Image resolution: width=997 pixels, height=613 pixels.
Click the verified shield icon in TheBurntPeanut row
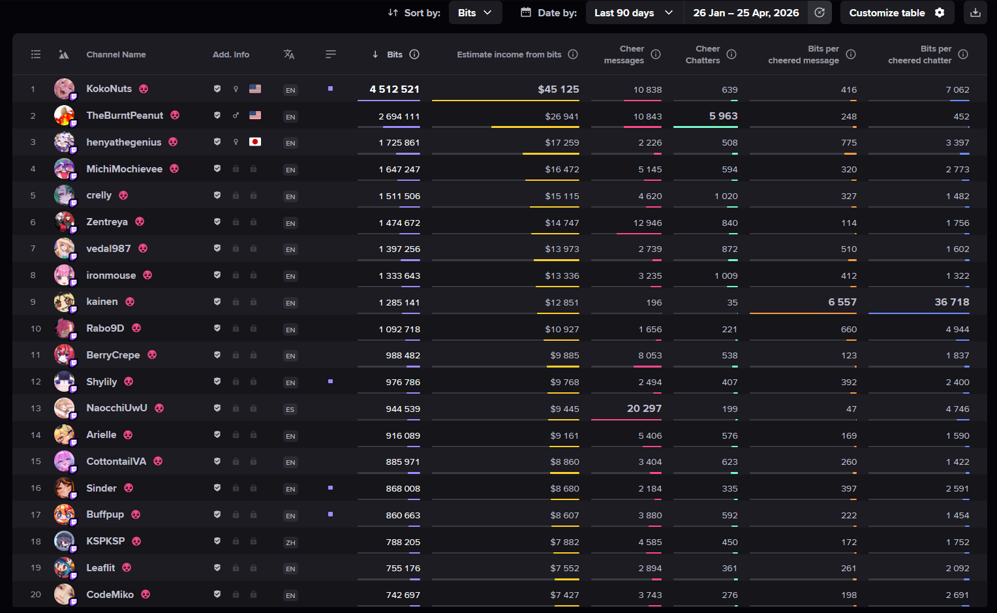pyautogui.click(x=217, y=116)
